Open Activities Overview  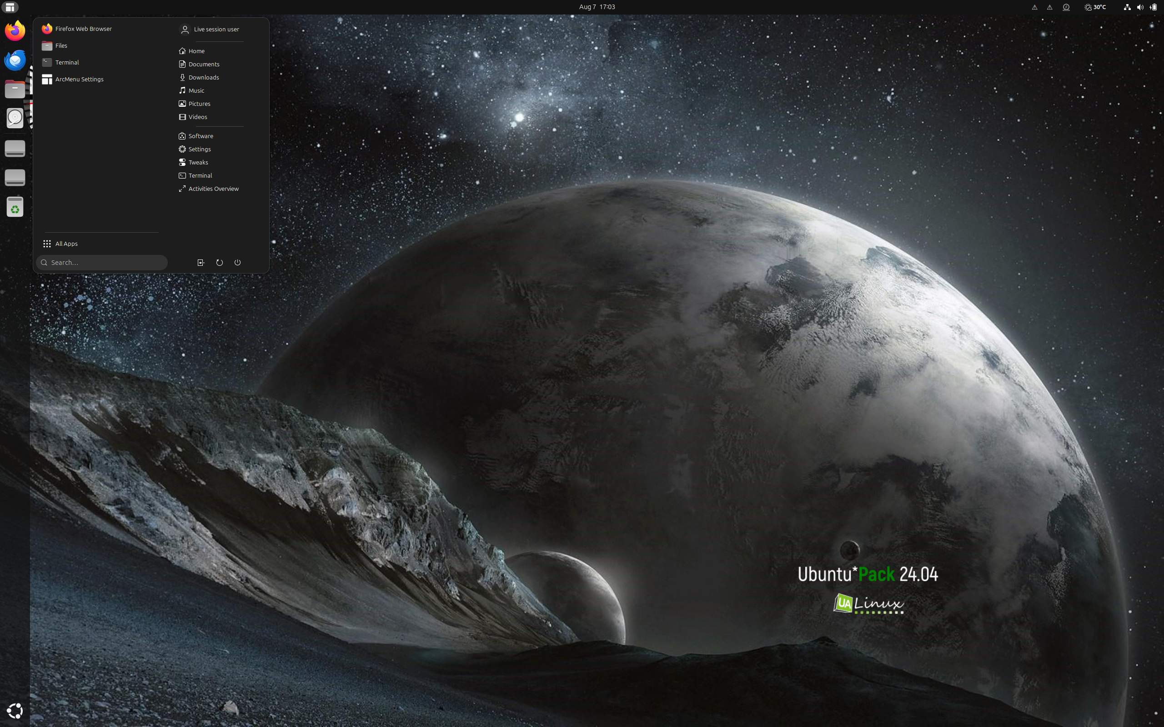point(219,189)
